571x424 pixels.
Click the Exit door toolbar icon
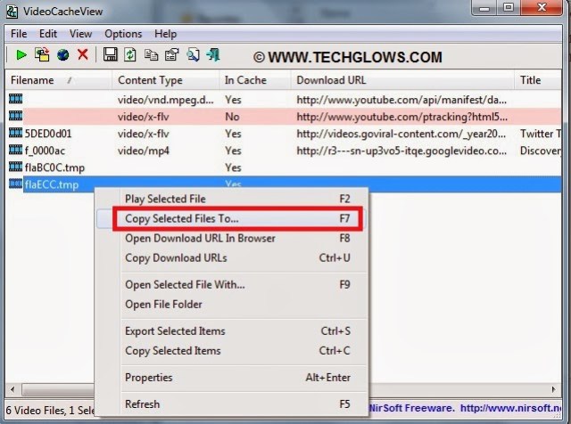(213, 55)
